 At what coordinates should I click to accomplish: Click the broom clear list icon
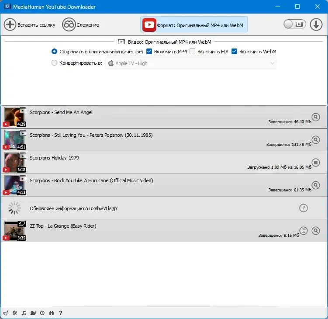click(x=6, y=313)
